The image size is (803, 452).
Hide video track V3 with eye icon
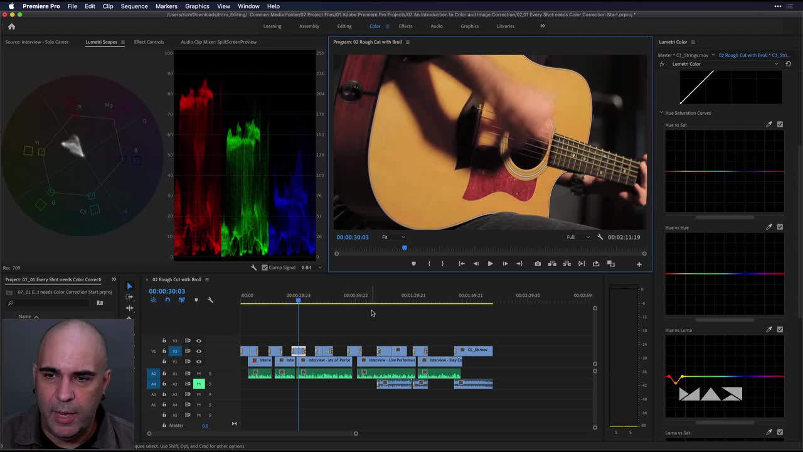(x=199, y=341)
